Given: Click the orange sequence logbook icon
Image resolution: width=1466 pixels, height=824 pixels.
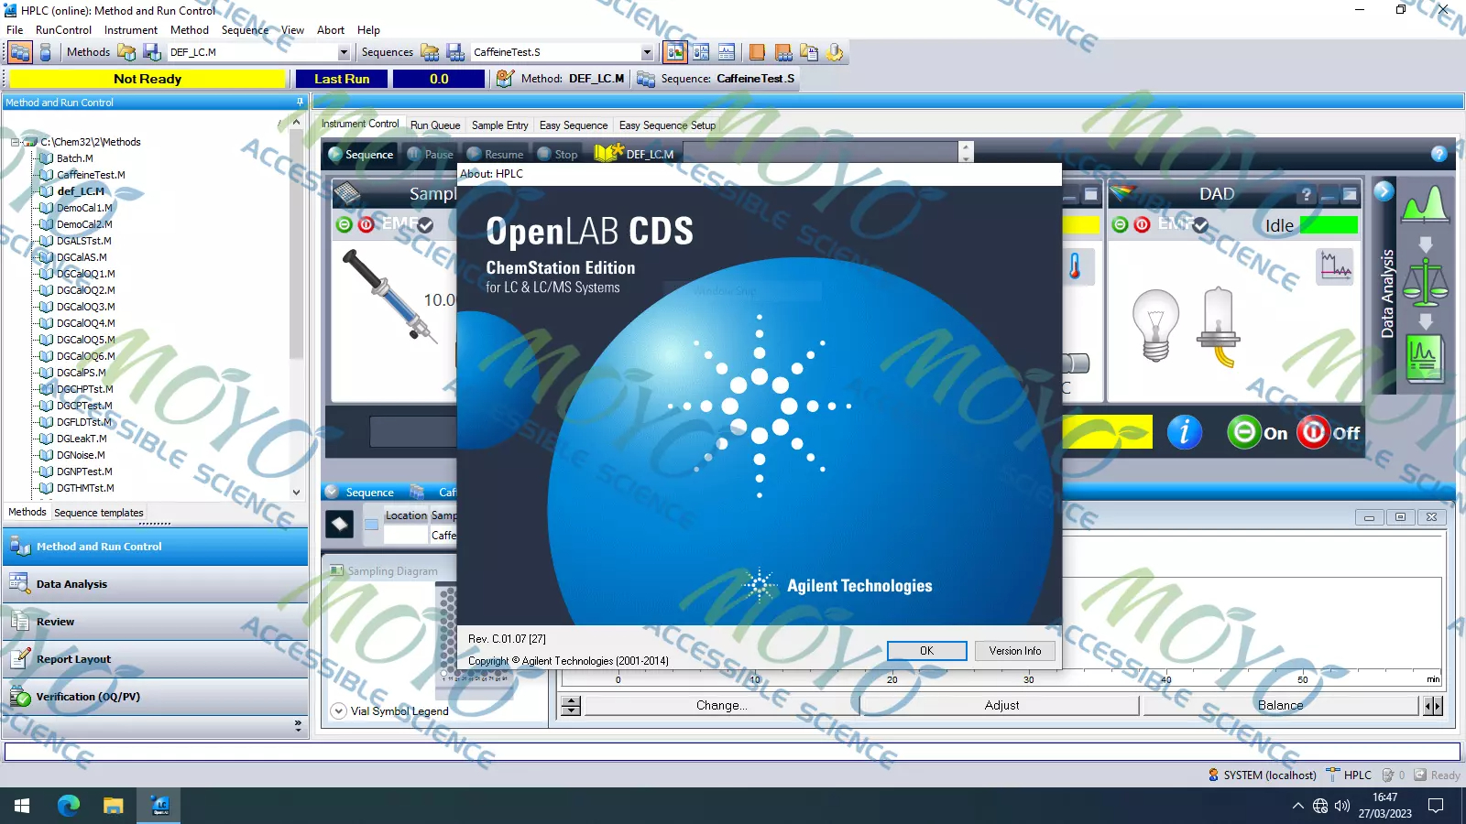Looking at the screenshot, I should click(783, 52).
